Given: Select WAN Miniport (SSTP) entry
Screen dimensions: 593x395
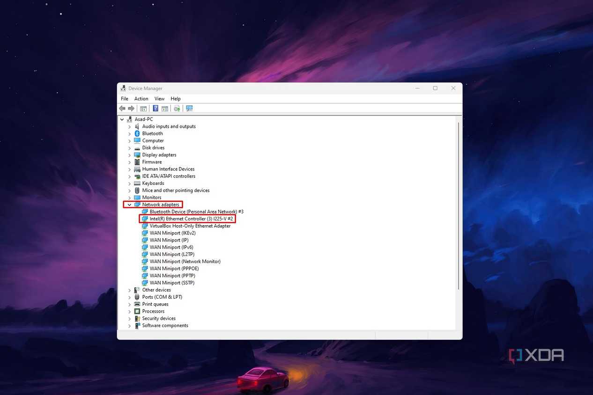Looking at the screenshot, I should click(172, 283).
